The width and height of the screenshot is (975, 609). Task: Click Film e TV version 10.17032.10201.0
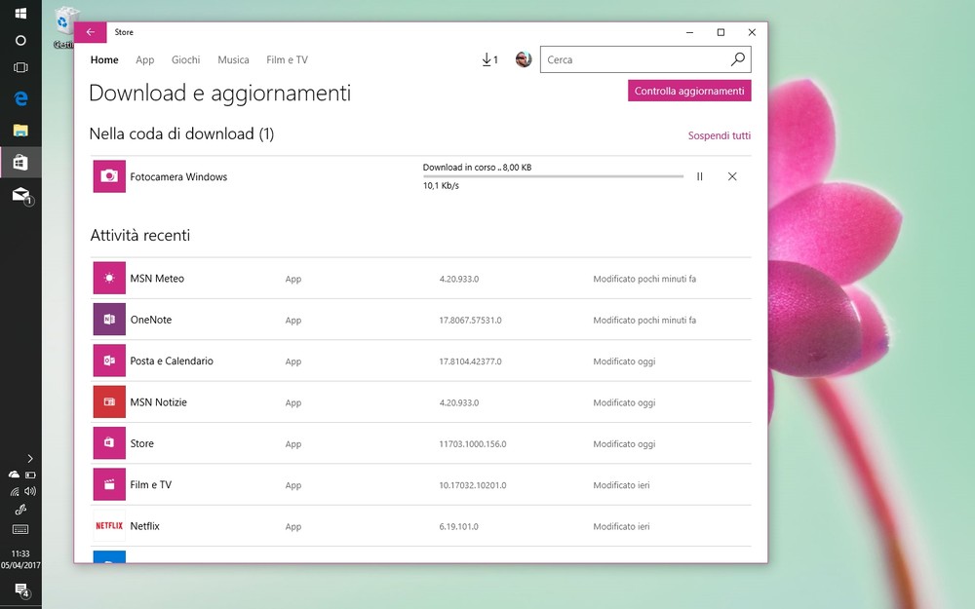click(x=473, y=485)
